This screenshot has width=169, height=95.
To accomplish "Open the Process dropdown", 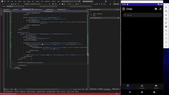I will pos(15,6).
